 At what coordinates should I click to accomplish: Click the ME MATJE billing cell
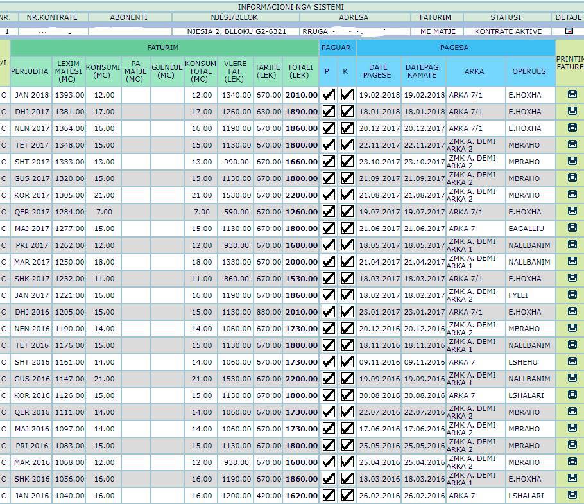point(438,31)
